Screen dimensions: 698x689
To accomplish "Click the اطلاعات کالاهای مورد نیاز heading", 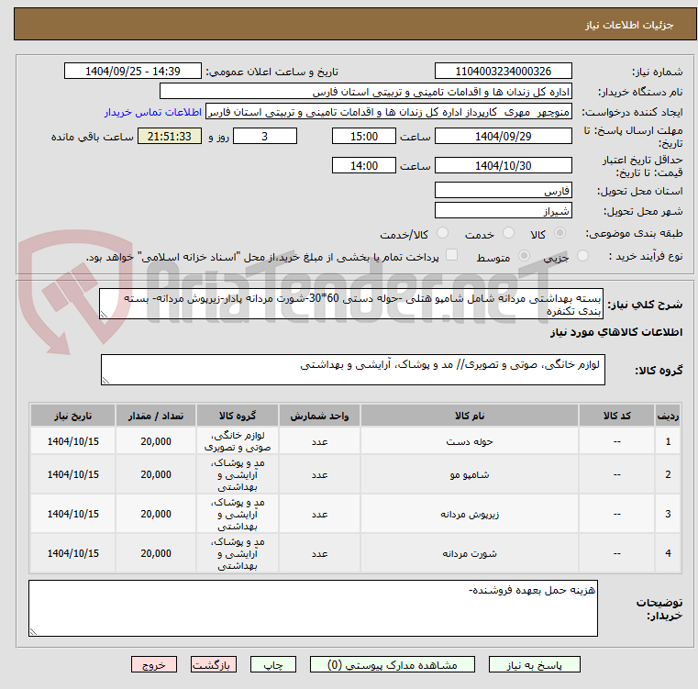I will [x=616, y=333].
